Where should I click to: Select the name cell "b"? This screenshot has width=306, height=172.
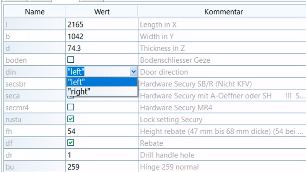35,36
